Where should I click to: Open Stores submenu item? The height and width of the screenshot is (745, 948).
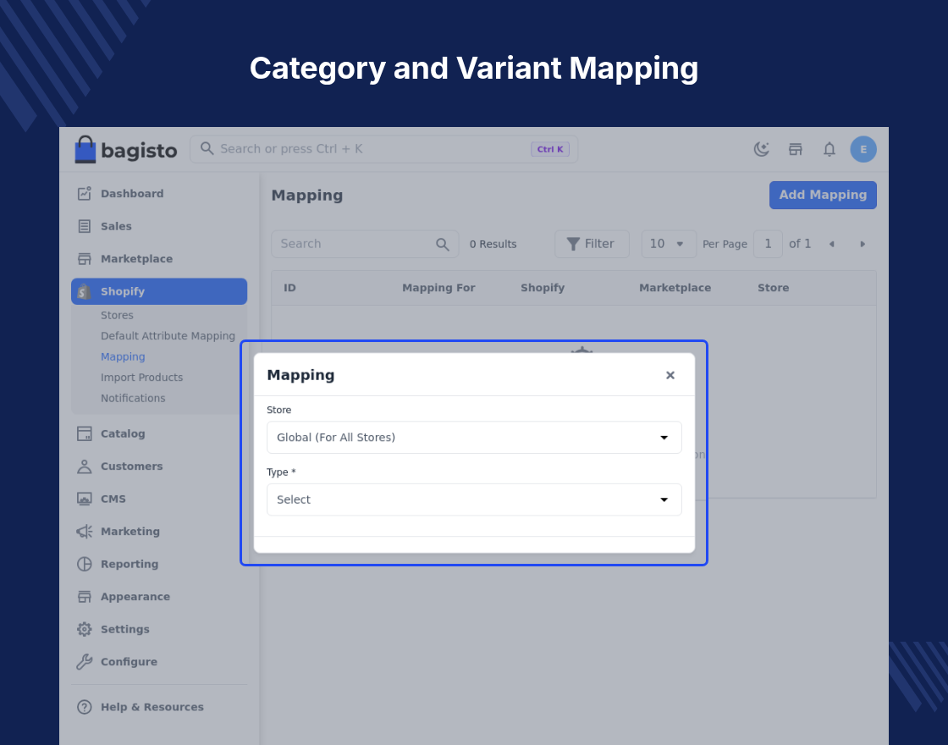[x=117, y=315]
